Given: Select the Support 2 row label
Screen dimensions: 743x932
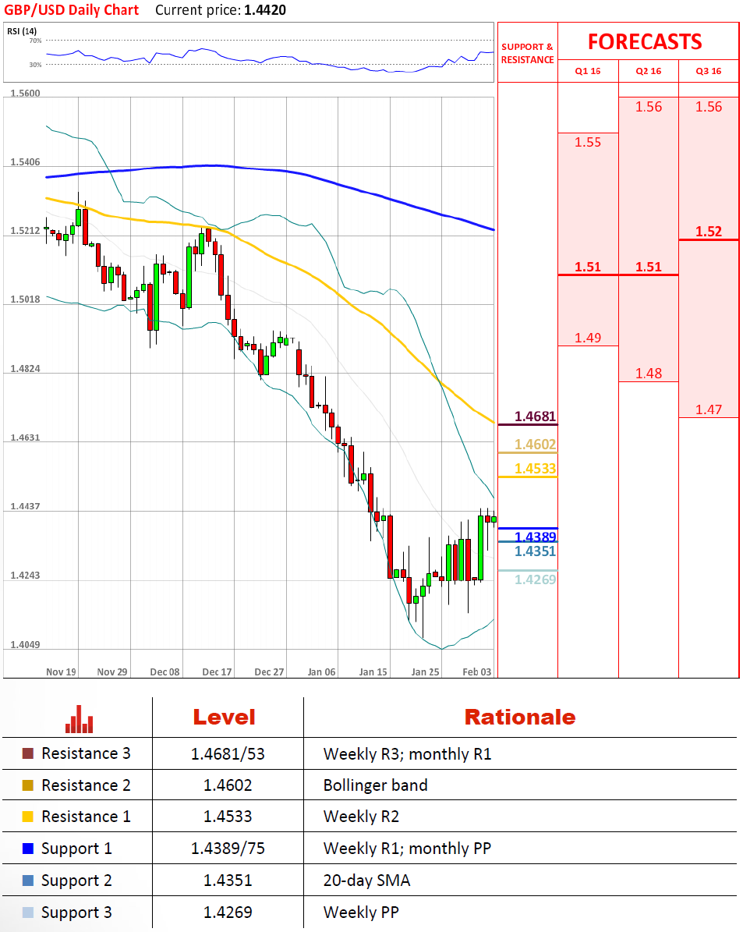Looking at the screenshot, I should [76, 881].
